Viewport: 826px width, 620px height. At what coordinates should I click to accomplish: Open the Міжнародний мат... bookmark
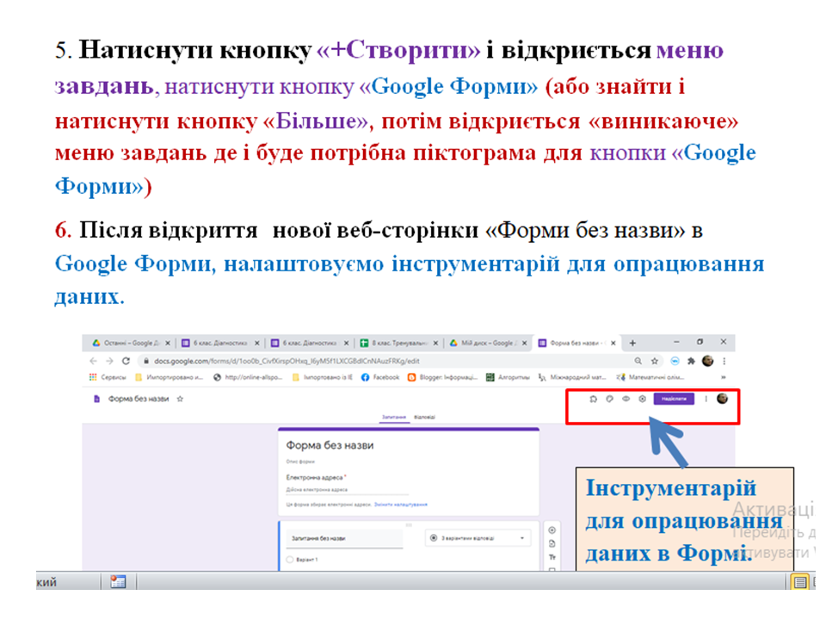(x=573, y=377)
